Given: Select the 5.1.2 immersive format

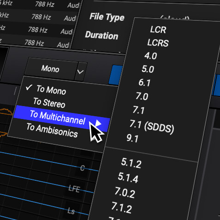Looking at the screenshot, I should point(131,163).
